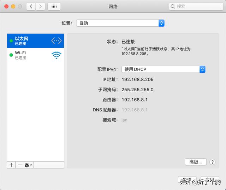This screenshot has width=226, height=190.
Task: Click router value 192.168.8.1
Action: (135, 100)
